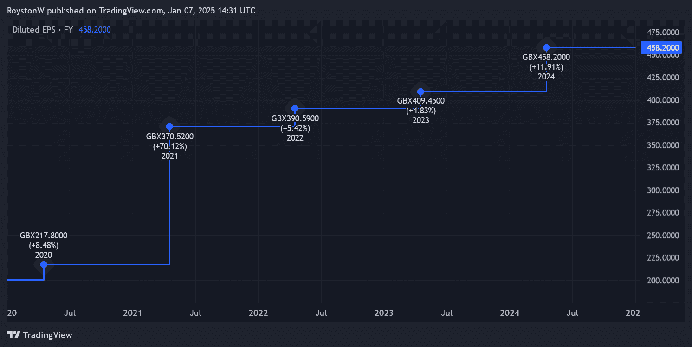Click the GBX370.5200 value label
Viewport: 692px width, 347px height.
[x=170, y=137]
